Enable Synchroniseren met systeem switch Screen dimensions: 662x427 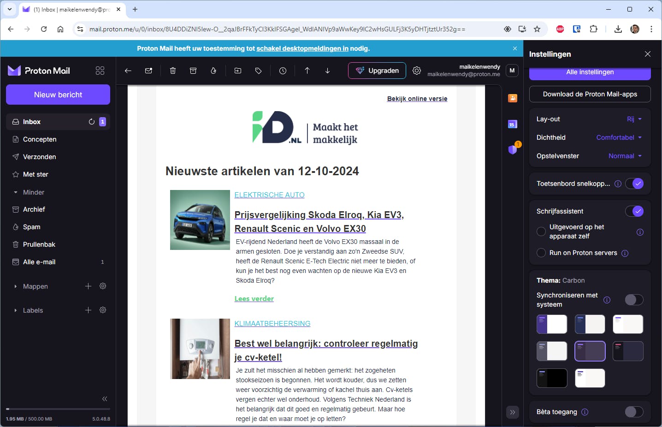click(x=634, y=300)
